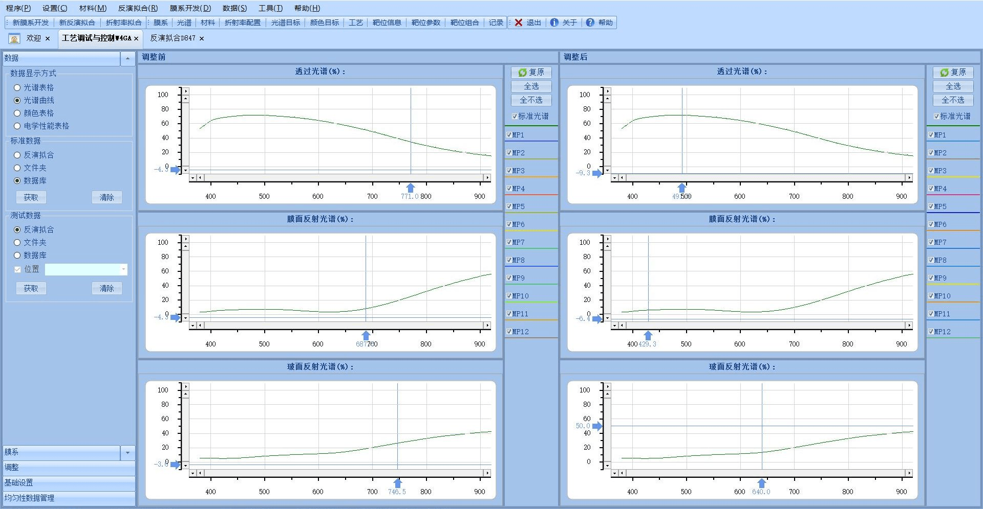Viewport: 983px width, 509px height.
Task: Collapse the 数据 panel header arrow
Action: point(127,58)
